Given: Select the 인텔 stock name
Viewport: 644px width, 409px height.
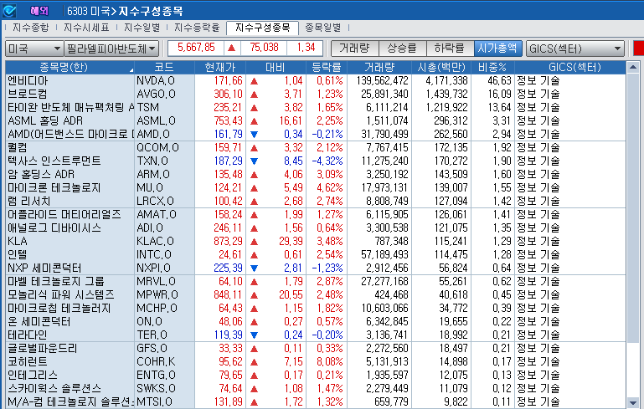Looking at the screenshot, I should 18,255.
